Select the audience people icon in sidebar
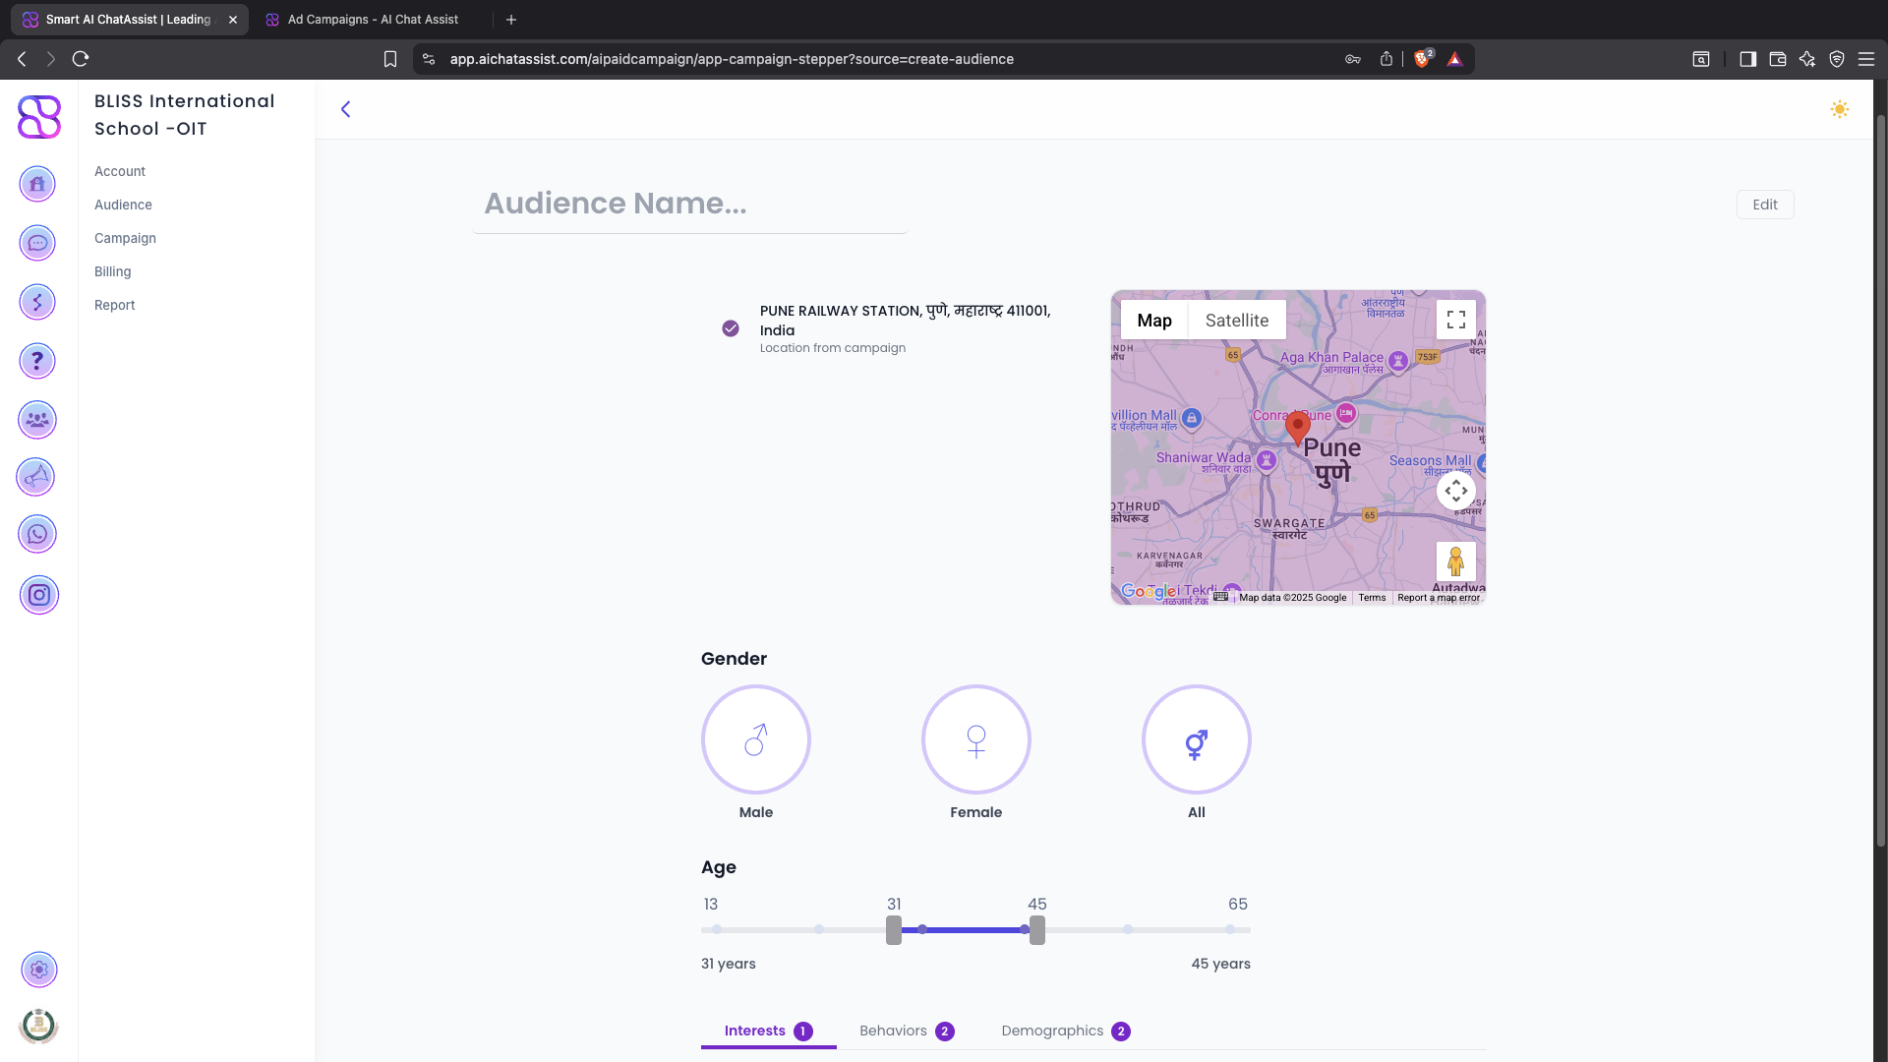 (x=37, y=420)
